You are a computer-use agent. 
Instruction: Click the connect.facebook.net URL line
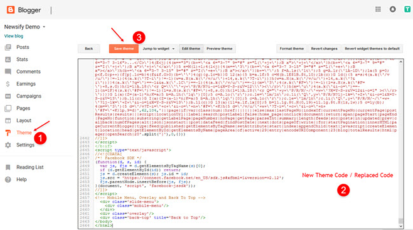coord(192,178)
